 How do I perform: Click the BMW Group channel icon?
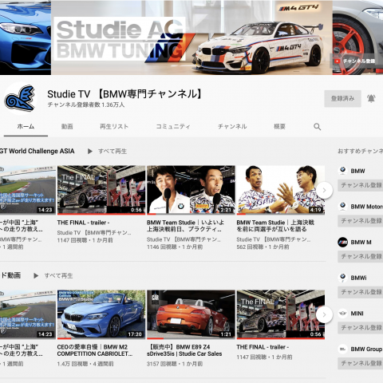click(343, 349)
